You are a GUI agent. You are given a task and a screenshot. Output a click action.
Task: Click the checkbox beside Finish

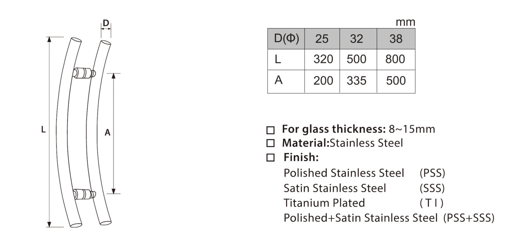tap(270, 158)
